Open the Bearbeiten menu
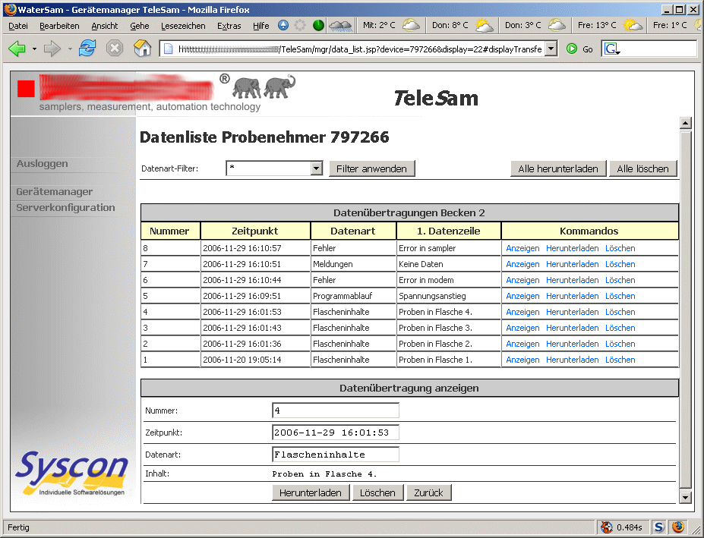The width and height of the screenshot is (704, 538). click(59, 26)
